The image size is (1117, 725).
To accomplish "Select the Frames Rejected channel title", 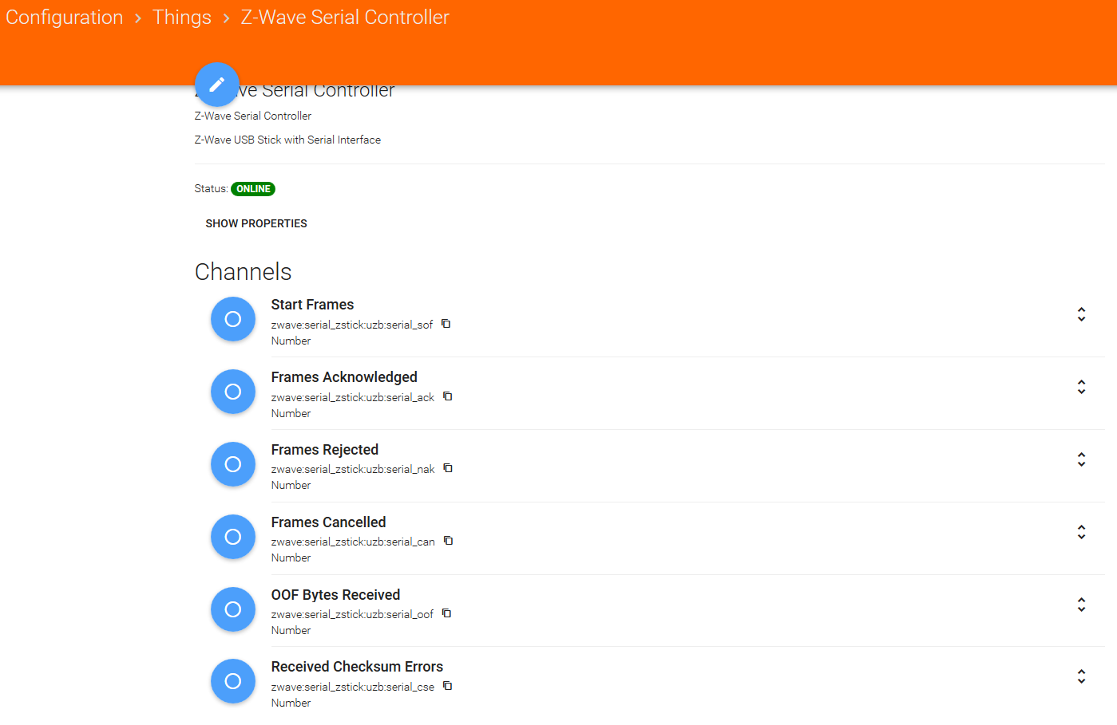I will [325, 450].
